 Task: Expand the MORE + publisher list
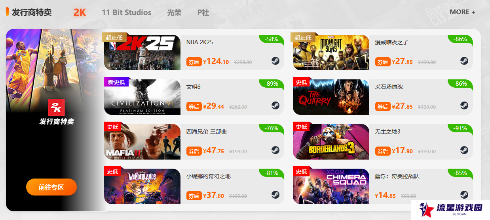click(462, 12)
